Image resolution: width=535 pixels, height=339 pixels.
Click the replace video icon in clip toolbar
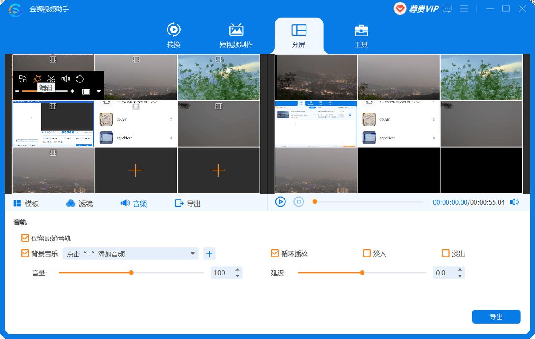click(x=23, y=79)
